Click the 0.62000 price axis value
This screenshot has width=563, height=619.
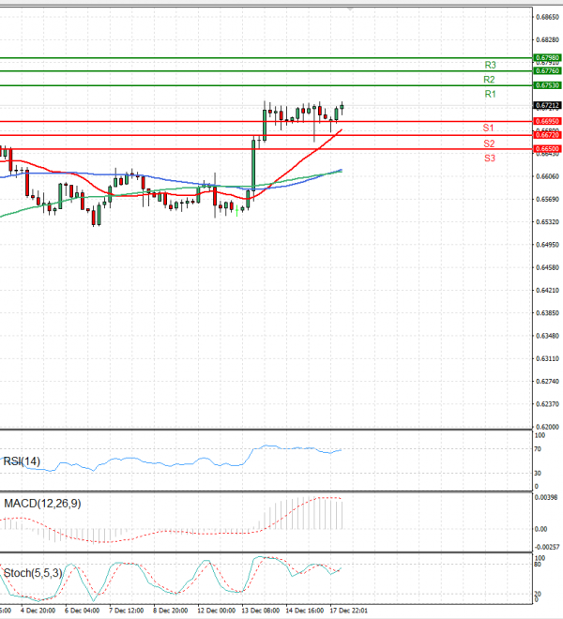point(548,427)
